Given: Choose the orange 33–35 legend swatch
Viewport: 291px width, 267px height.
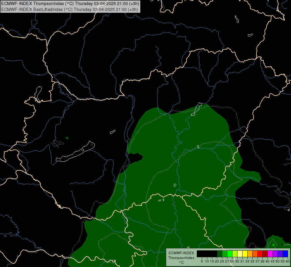Looking at the screenshot, I should point(250,254).
